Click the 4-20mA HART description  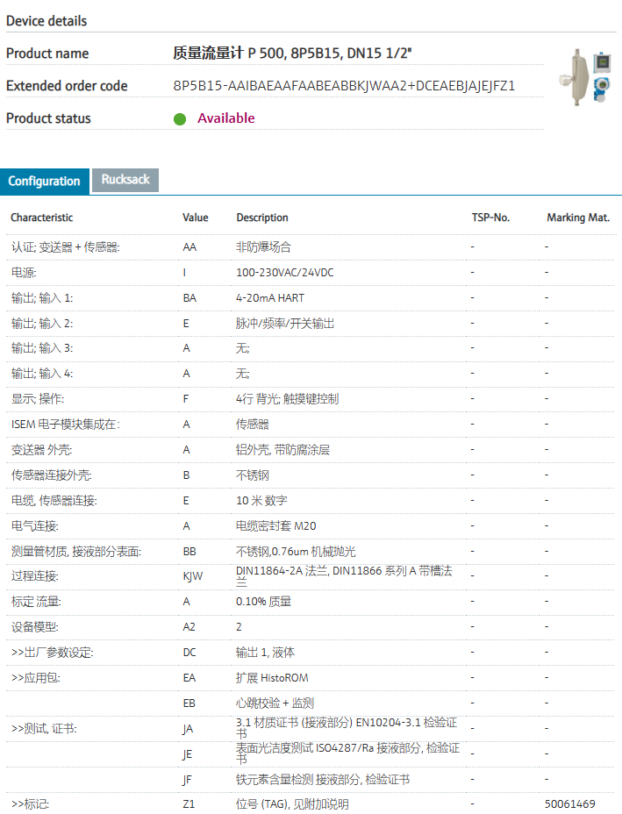pos(270,298)
